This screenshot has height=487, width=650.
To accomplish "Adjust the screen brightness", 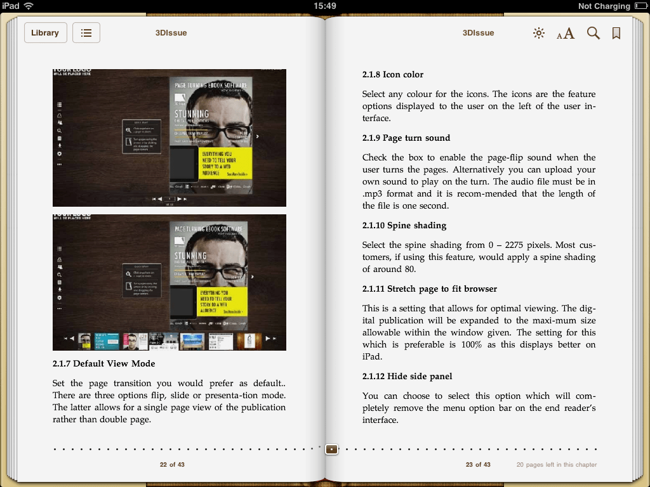I will click(538, 33).
